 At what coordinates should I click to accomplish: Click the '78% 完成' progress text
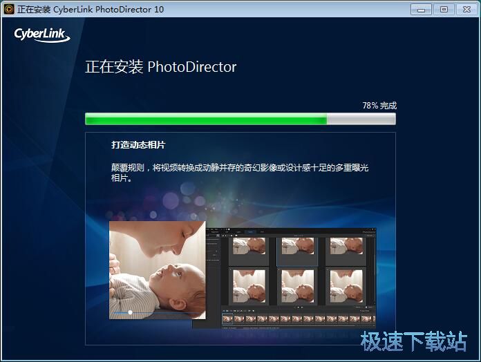pyautogui.click(x=379, y=106)
